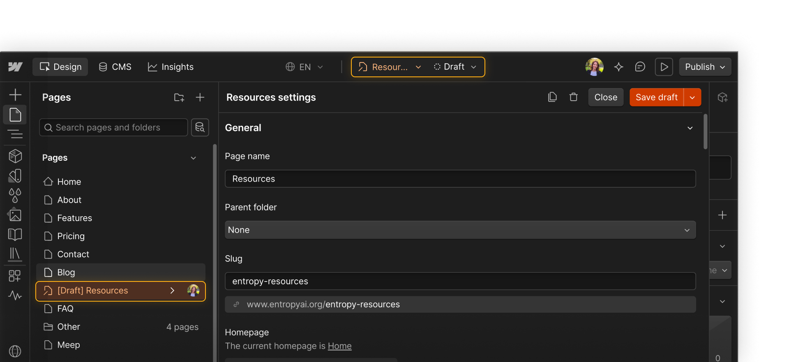Image resolution: width=789 pixels, height=362 pixels.
Task: Switch to the Insights tab
Action: (171, 67)
